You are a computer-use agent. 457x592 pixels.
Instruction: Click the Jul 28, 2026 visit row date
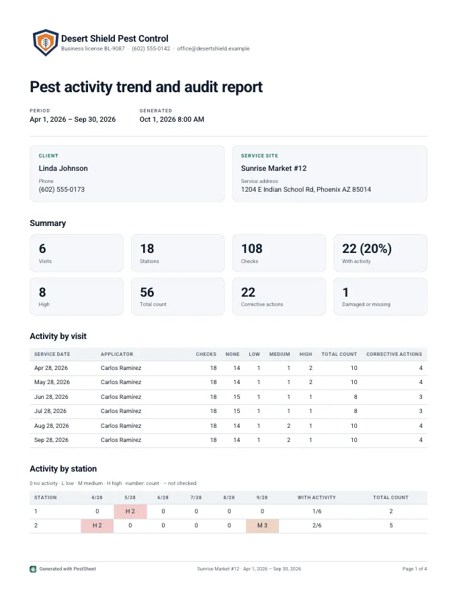point(50,411)
